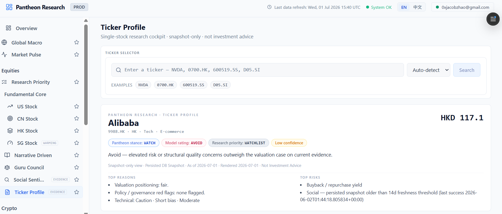This screenshot has height=214, width=502.
Task: Click the Global Macro globe icon
Action: point(4,42)
